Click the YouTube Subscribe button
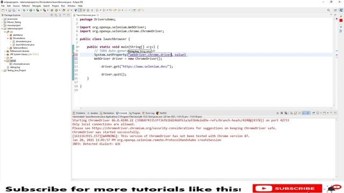The width and height of the screenshot is (344, 193). tap(287, 188)
